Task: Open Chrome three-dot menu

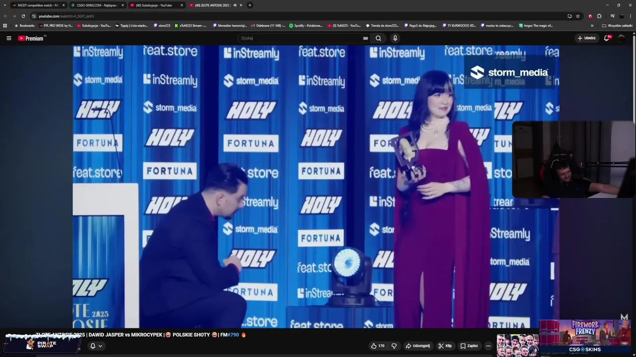Action: tap(630, 16)
